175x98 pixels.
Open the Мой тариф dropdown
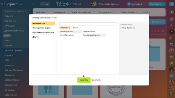pos(136,4)
